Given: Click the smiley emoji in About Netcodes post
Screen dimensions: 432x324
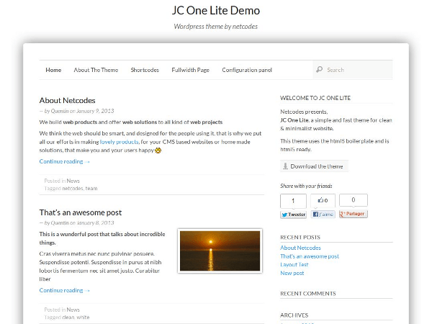Looking at the screenshot, I should 158,150.
